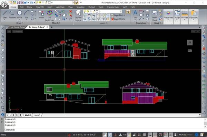
Task: Switch to the Annotate ribbon tab
Action: click(60, 7)
